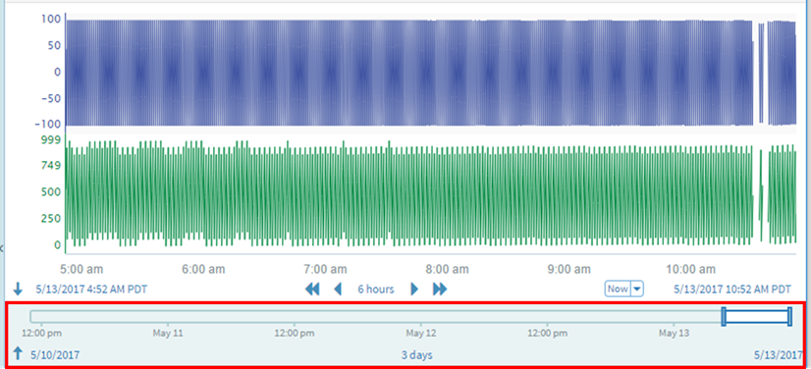Image resolution: width=811 pixels, height=369 pixels.
Task: Click inside the selected blue range window
Action: [x=757, y=316]
